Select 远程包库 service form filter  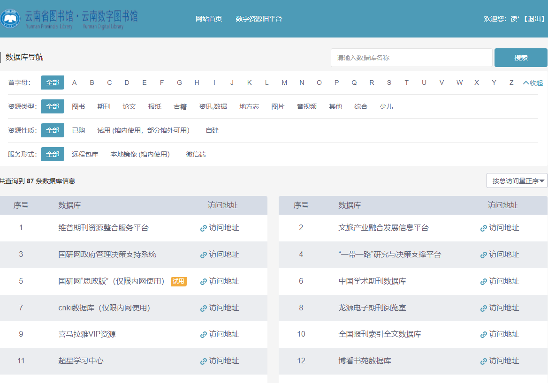point(85,154)
